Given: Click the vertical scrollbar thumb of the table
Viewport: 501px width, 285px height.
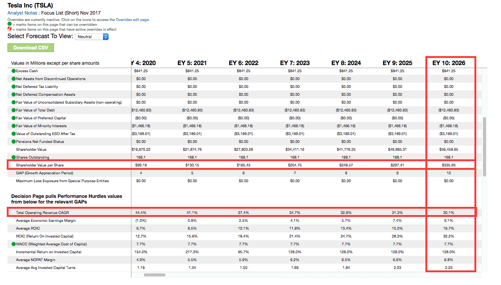Looking at the screenshot, I should click(x=485, y=146).
